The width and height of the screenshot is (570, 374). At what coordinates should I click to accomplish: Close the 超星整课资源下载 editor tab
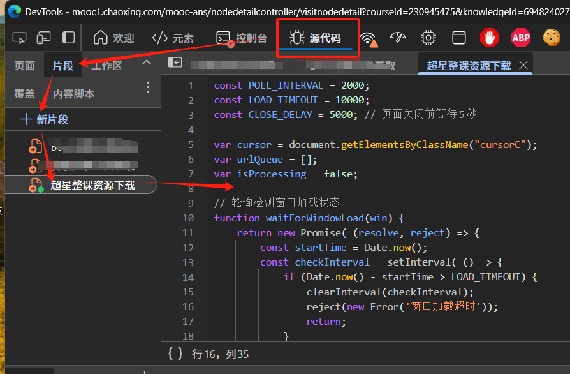[523, 65]
